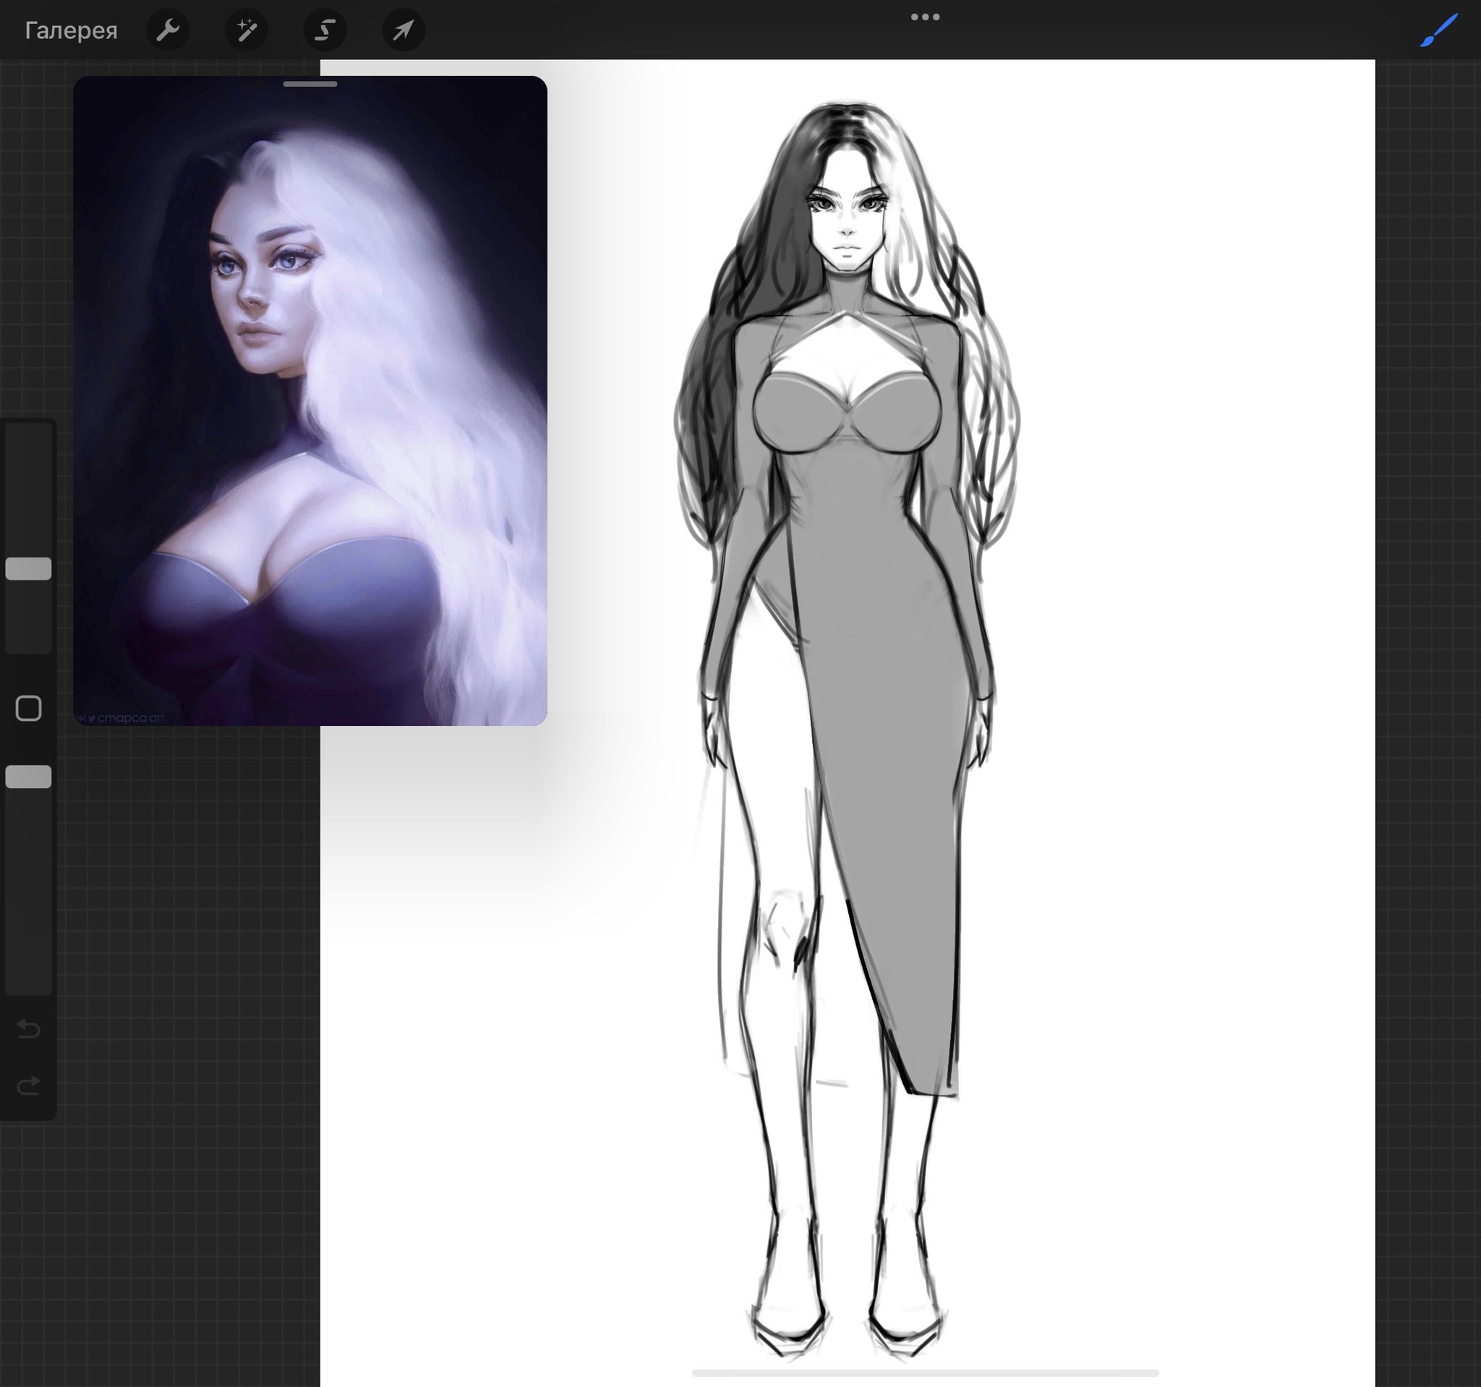Tap the Undo arrow in sidebar
Viewport: 1481px width, 1387px height.
click(x=28, y=1029)
